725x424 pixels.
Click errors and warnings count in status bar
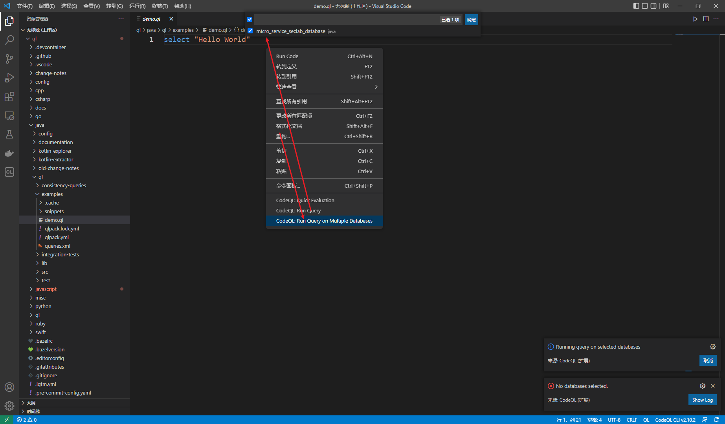coord(27,420)
